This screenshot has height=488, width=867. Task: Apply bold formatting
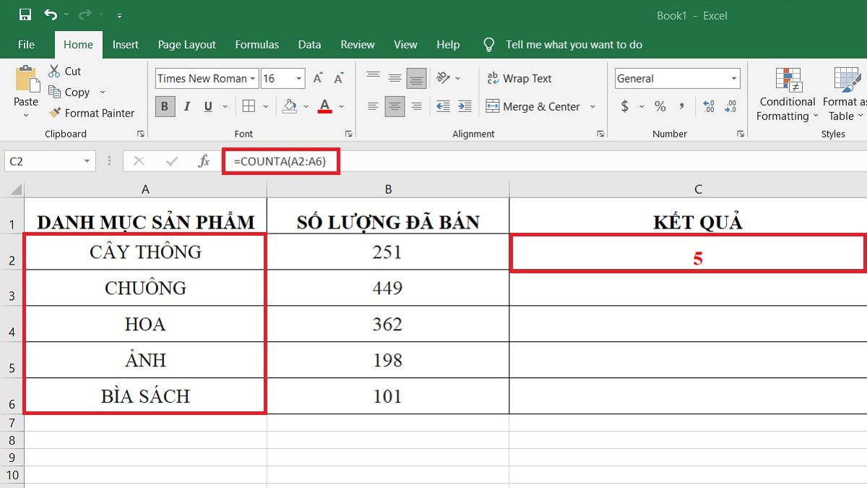[x=165, y=106]
